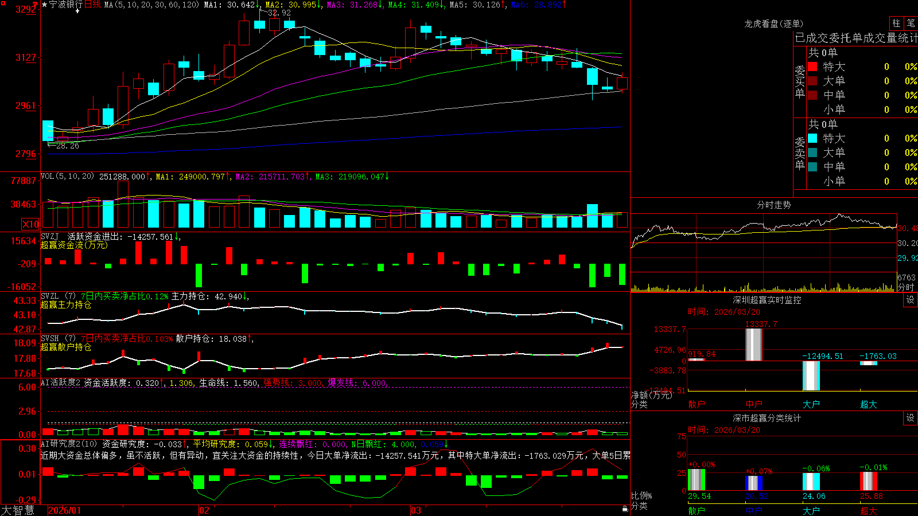
Task: Click the blue 中户 ratio bar 20.52
Action: [x=754, y=483]
